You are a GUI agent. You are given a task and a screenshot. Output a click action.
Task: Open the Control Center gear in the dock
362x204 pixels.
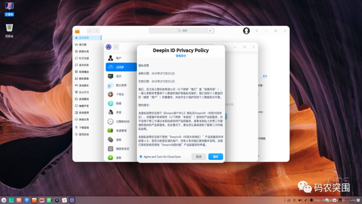tap(72, 200)
